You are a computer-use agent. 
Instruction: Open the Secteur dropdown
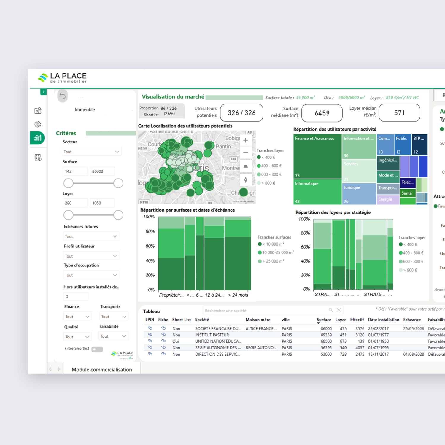click(x=92, y=152)
